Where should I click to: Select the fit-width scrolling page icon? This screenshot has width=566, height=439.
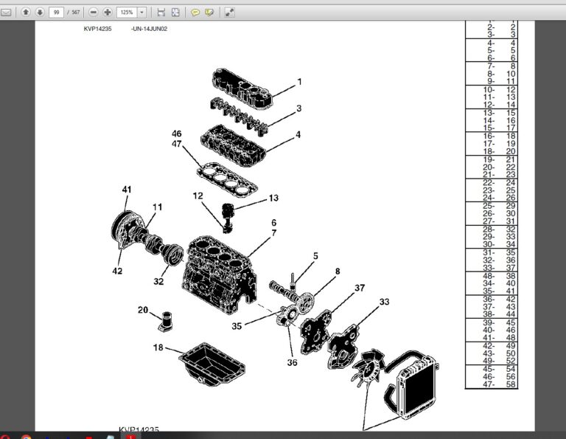161,13
